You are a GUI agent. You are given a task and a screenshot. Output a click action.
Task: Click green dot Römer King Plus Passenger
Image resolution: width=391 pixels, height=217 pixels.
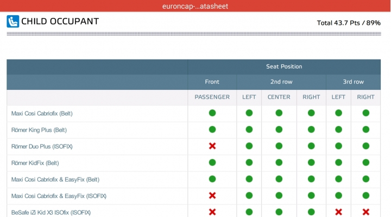pos(212,129)
